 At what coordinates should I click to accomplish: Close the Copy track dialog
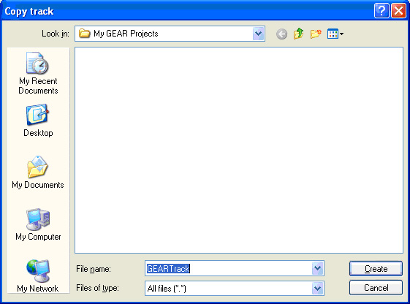(x=398, y=11)
